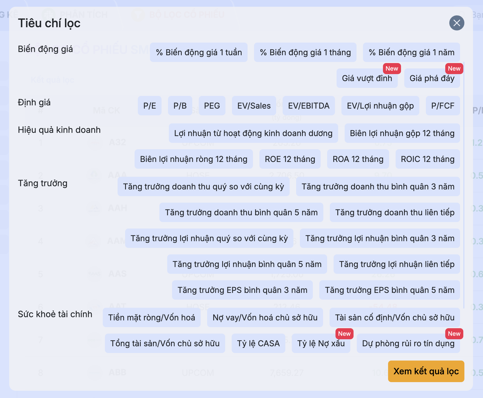Select the P/E valuation filter chip
The image size is (483, 398).
point(150,106)
